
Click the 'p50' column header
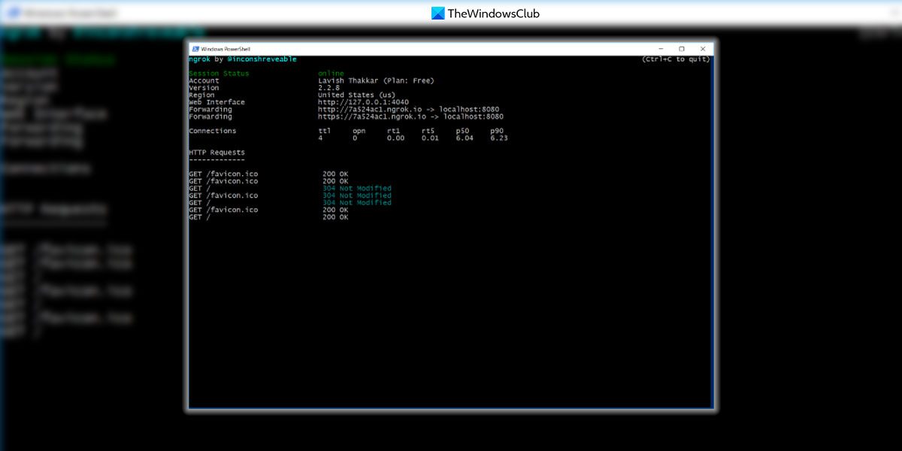(463, 131)
